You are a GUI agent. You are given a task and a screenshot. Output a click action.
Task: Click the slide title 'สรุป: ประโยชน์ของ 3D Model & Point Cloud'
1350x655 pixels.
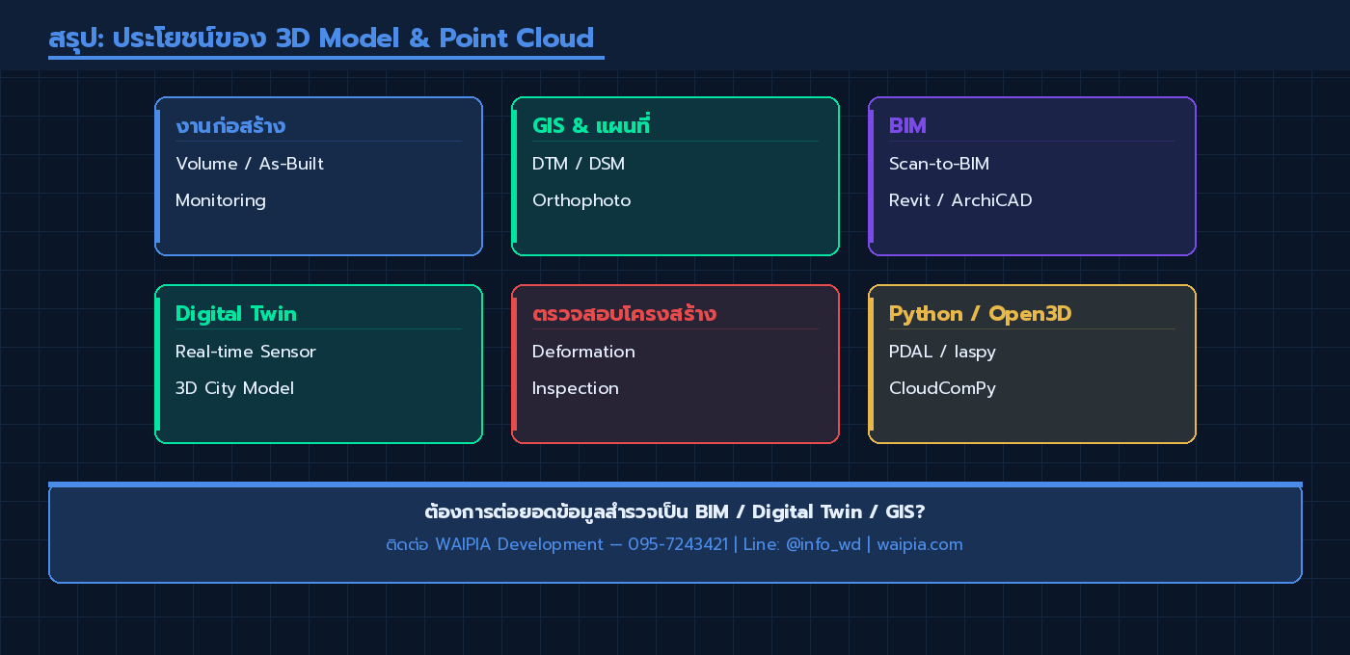click(321, 39)
